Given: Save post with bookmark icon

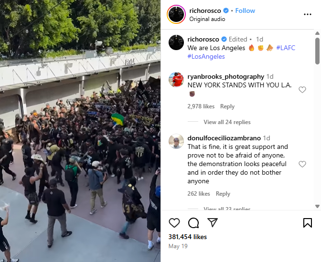Looking at the screenshot, I should point(307,223).
